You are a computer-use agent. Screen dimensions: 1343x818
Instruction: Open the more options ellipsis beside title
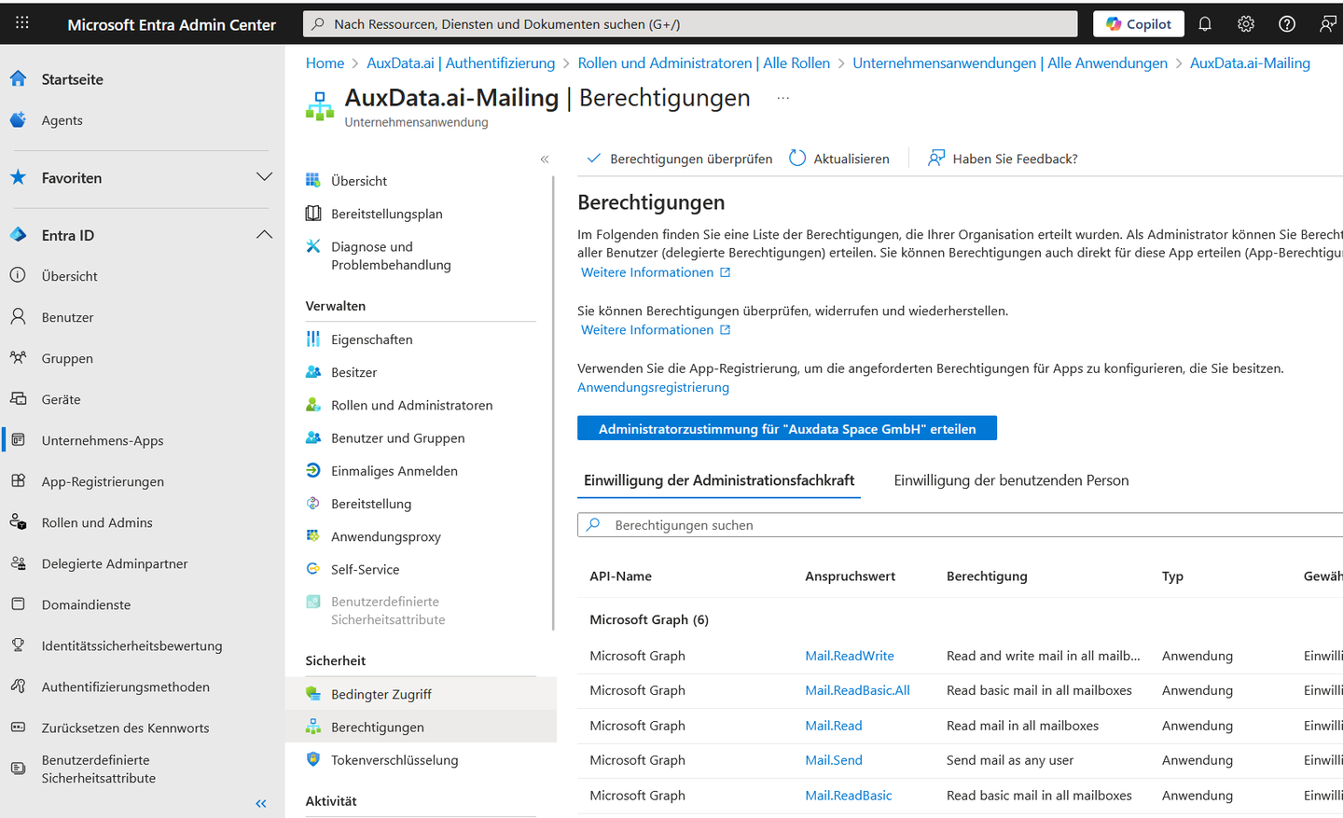782,98
